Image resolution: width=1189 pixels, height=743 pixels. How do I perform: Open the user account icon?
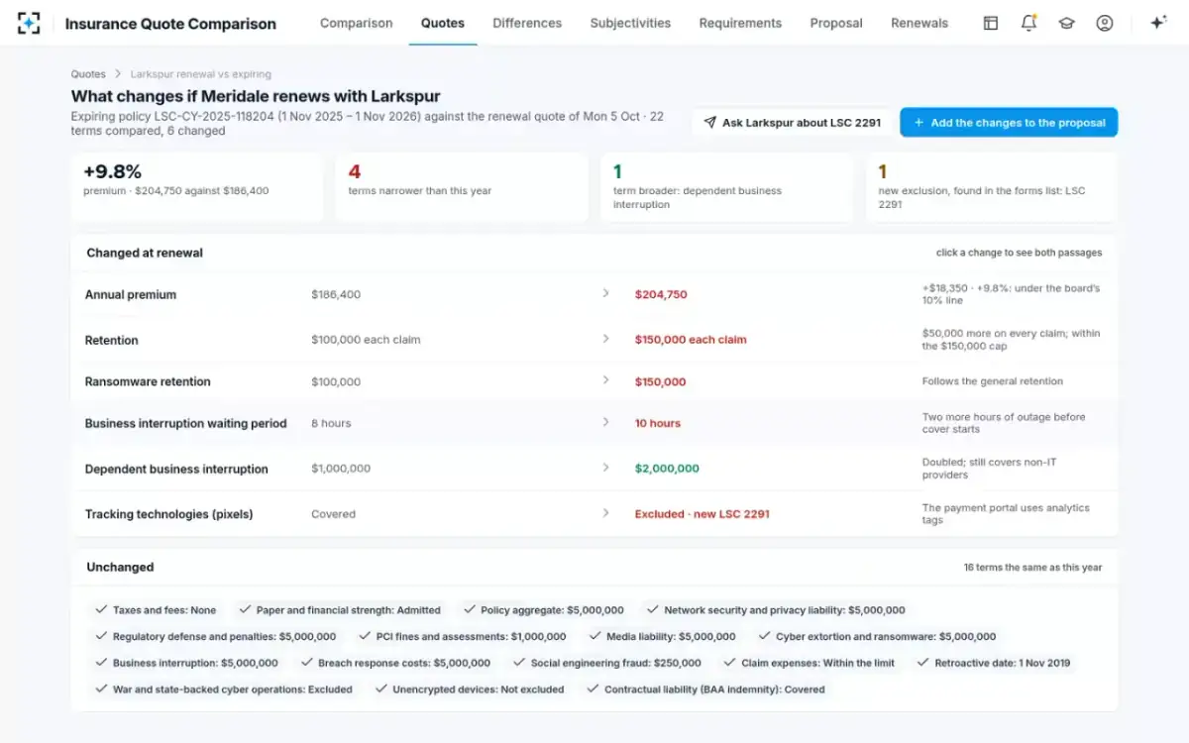coord(1105,23)
